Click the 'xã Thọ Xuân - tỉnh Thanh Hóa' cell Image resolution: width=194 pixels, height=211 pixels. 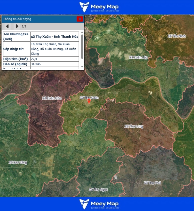pyautogui.click(x=54, y=36)
